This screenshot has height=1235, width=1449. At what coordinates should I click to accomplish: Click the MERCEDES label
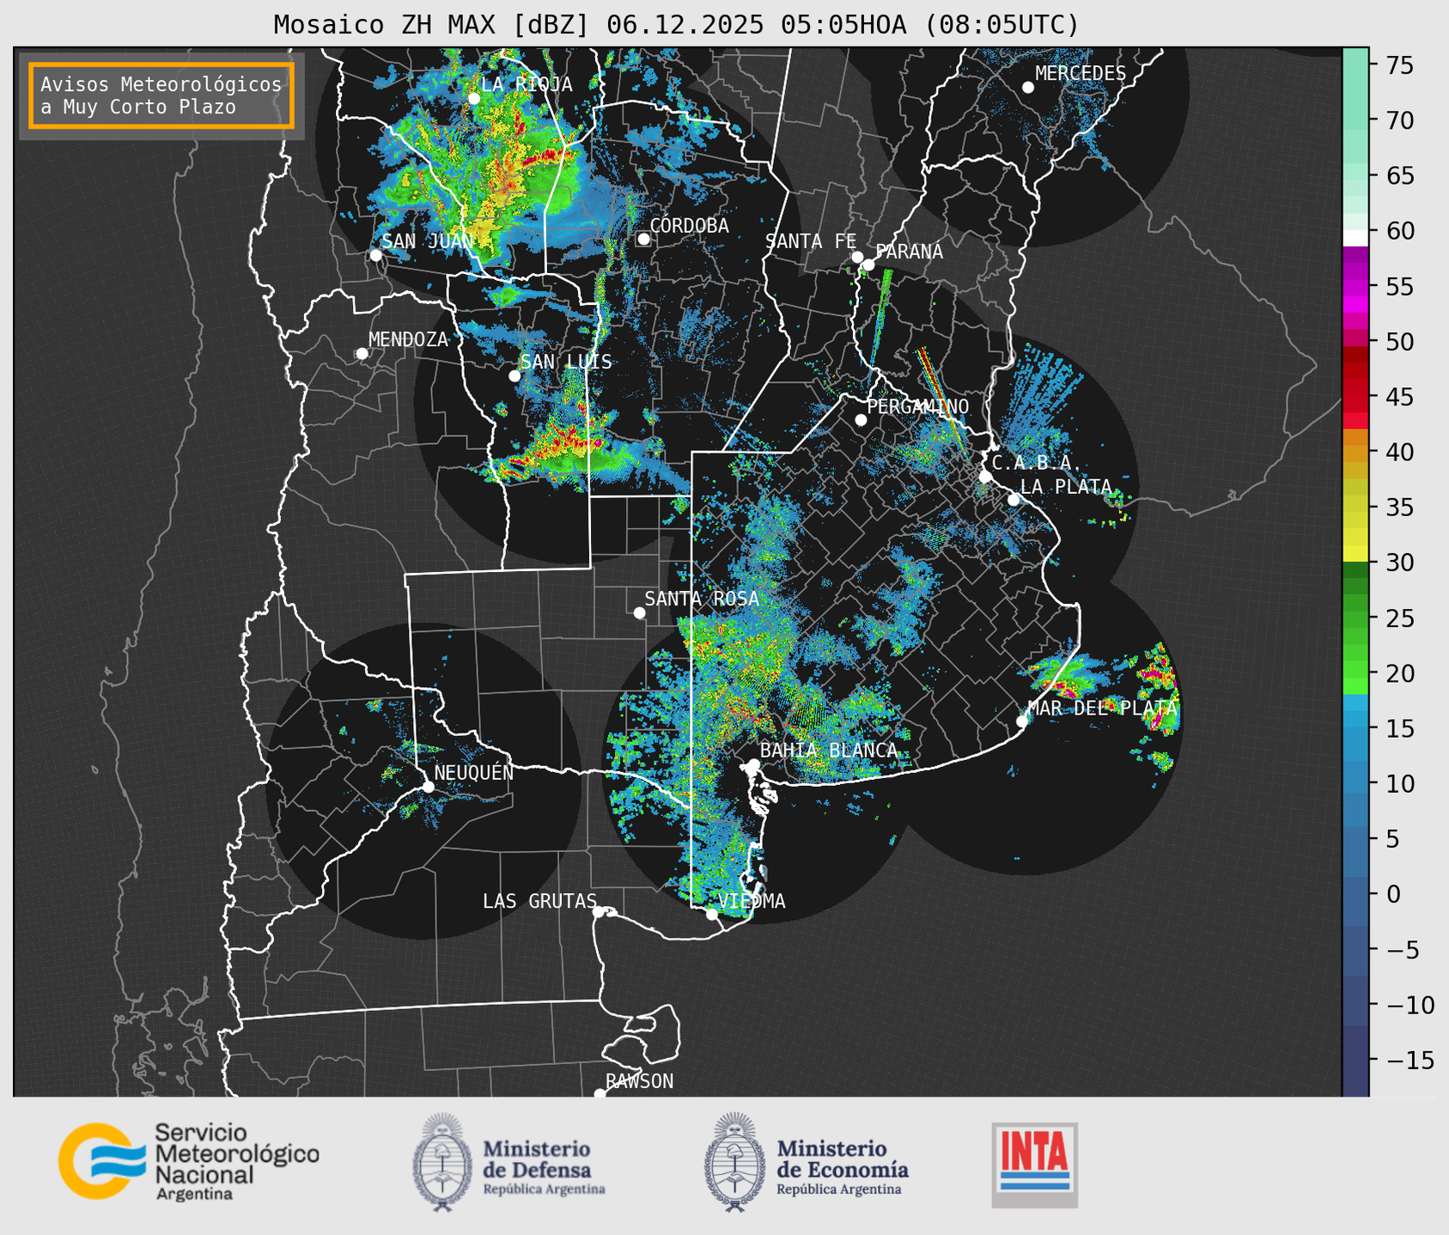(1081, 73)
